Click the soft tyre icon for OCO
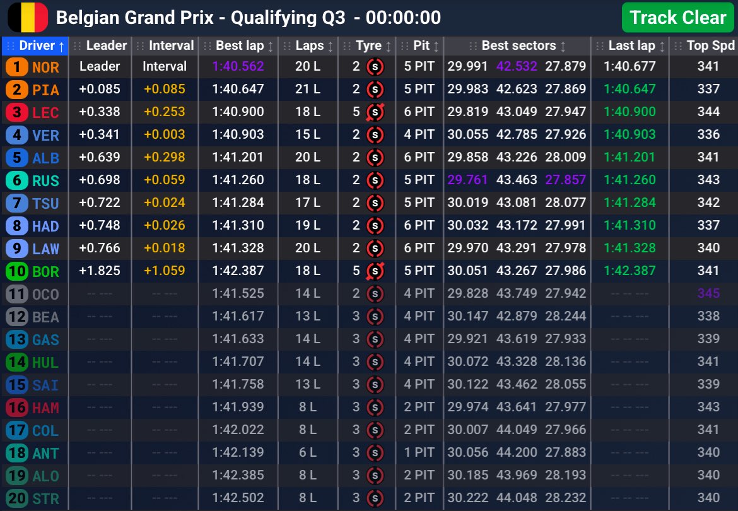This screenshot has width=738, height=511. click(375, 294)
